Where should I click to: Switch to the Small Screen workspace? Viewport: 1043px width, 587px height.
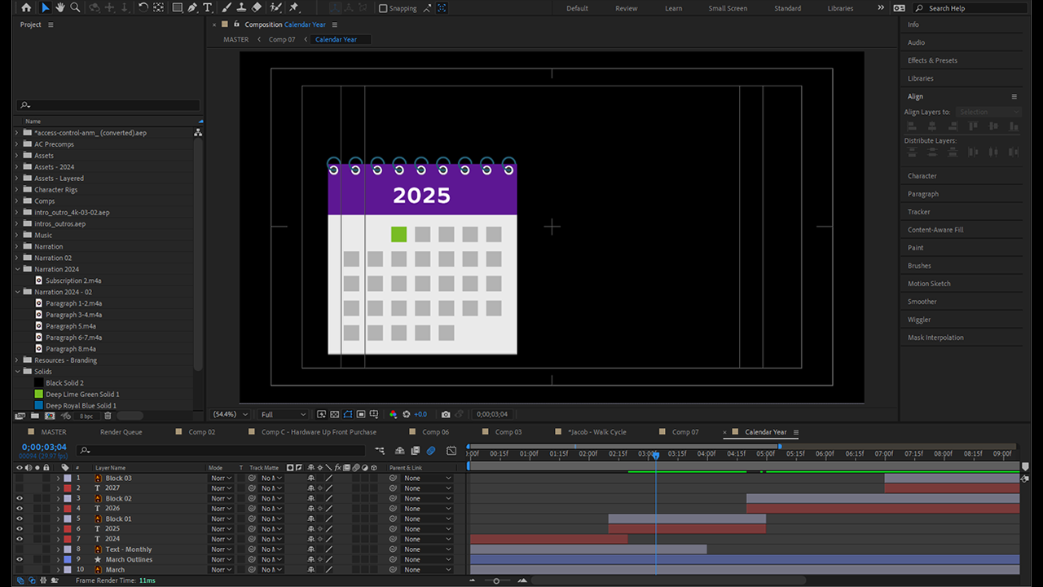pyautogui.click(x=727, y=8)
